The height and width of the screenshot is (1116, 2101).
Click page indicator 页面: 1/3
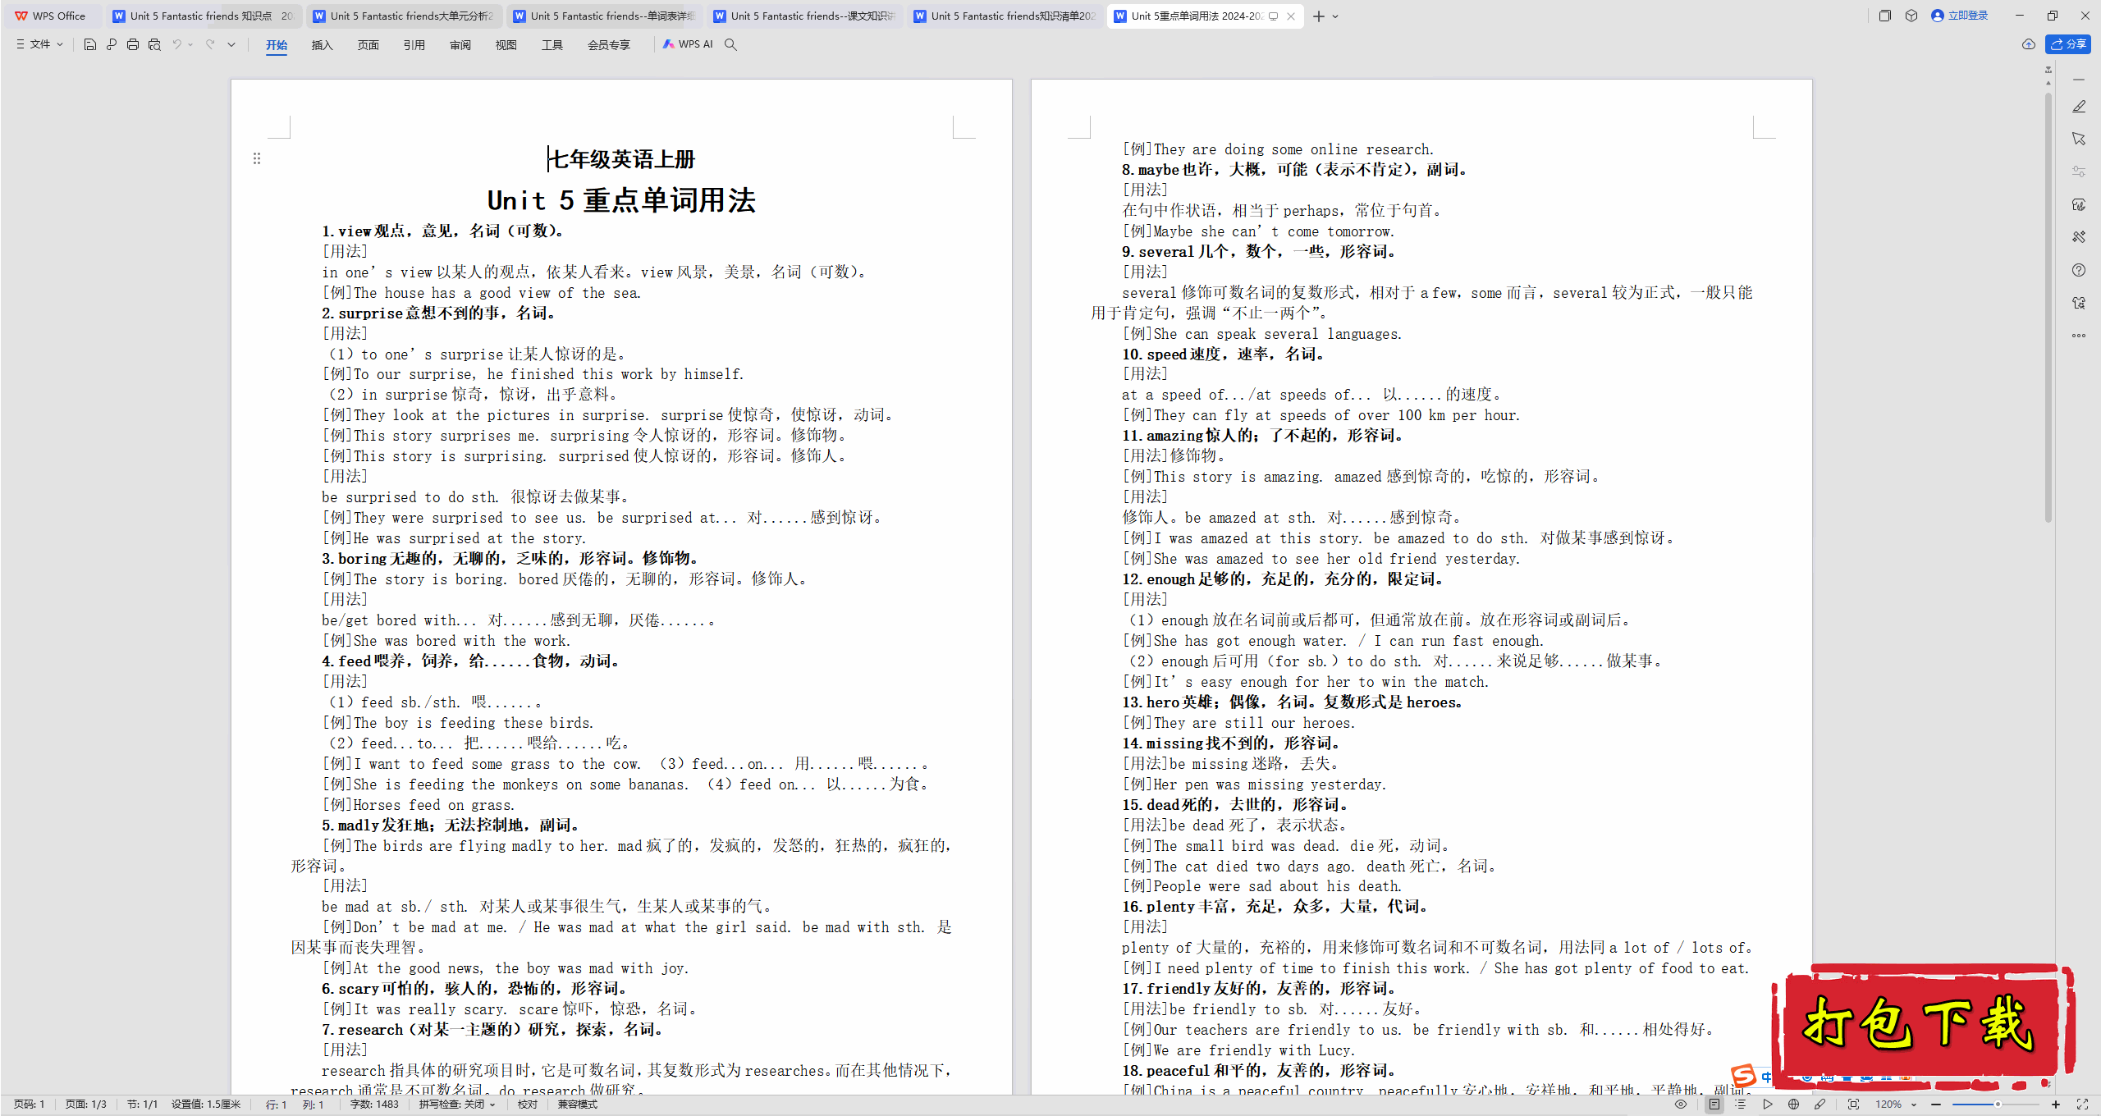point(86,1105)
